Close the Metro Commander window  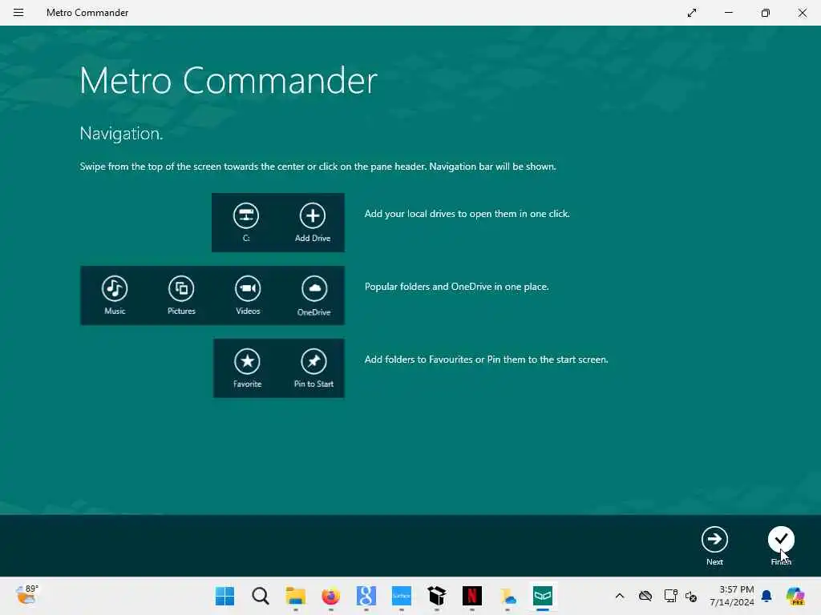(x=802, y=13)
